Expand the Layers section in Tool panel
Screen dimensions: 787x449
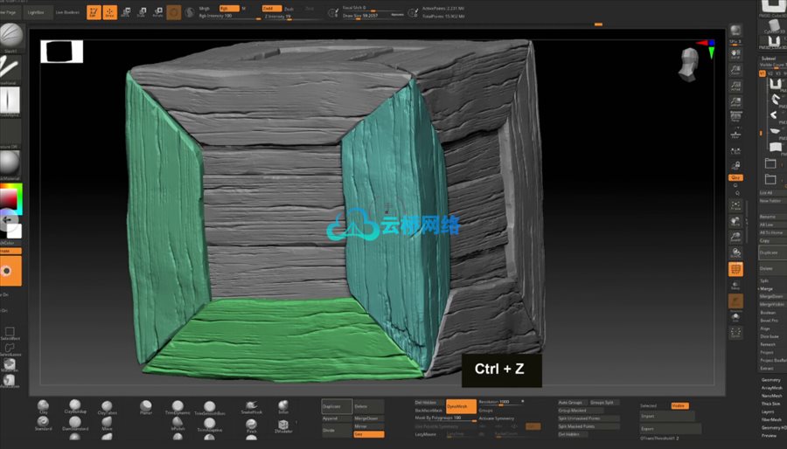770,411
